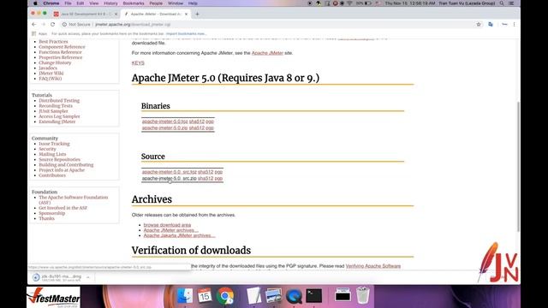This screenshot has width=548, height=308.
Task: Open the Apache JMeter archives link
Action: [171, 230]
